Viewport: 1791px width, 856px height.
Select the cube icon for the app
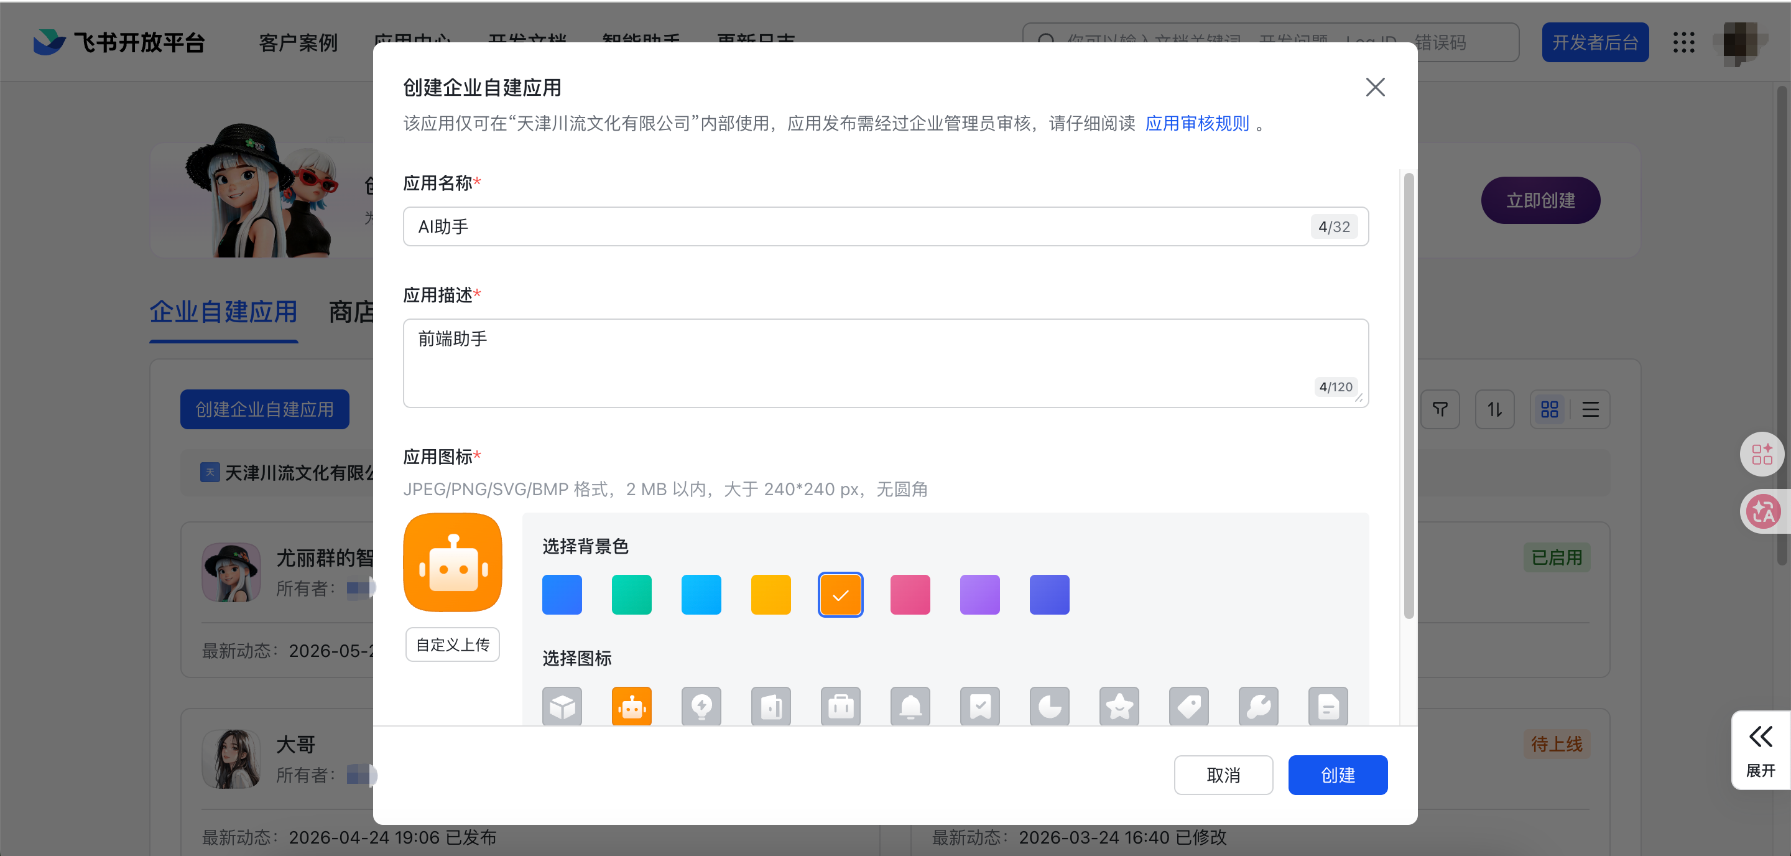point(562,707)
